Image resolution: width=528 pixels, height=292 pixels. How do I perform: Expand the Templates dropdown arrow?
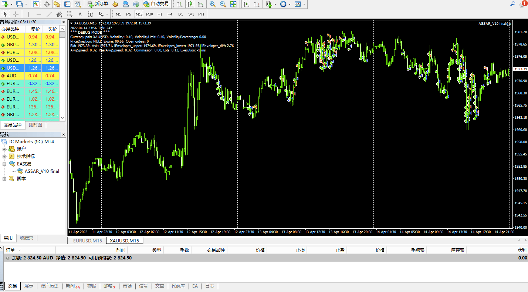304,4
